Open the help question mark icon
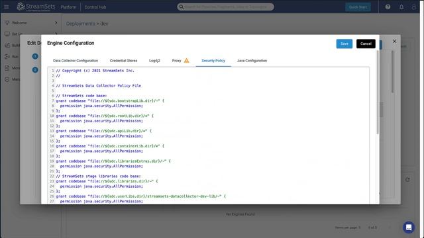 [388, 7]
